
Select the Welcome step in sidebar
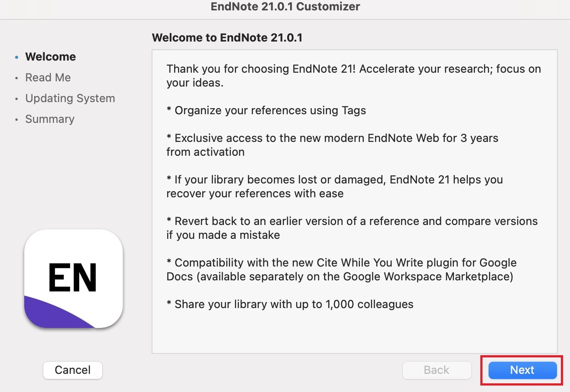click(x=50, y=57)
